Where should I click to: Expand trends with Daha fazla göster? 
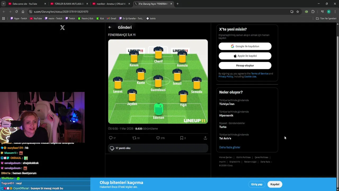coord(230,147)
